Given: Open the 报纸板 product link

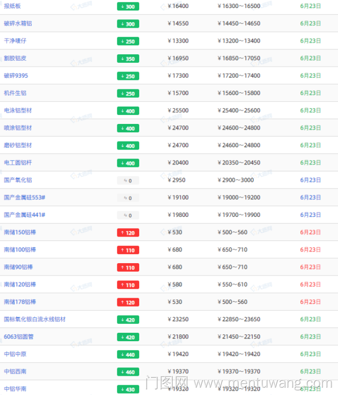Looking at the screenshot, I should [12, 6].
